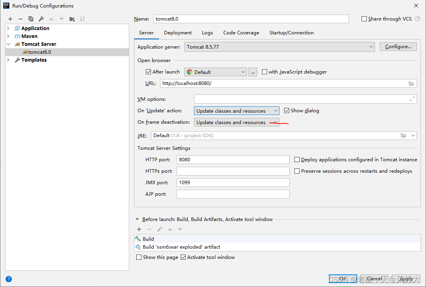The width and height of the screenshot is (426, 287).
Task: Copy the selected configuration
Action: pyautogui.click(x=31, y=19)
